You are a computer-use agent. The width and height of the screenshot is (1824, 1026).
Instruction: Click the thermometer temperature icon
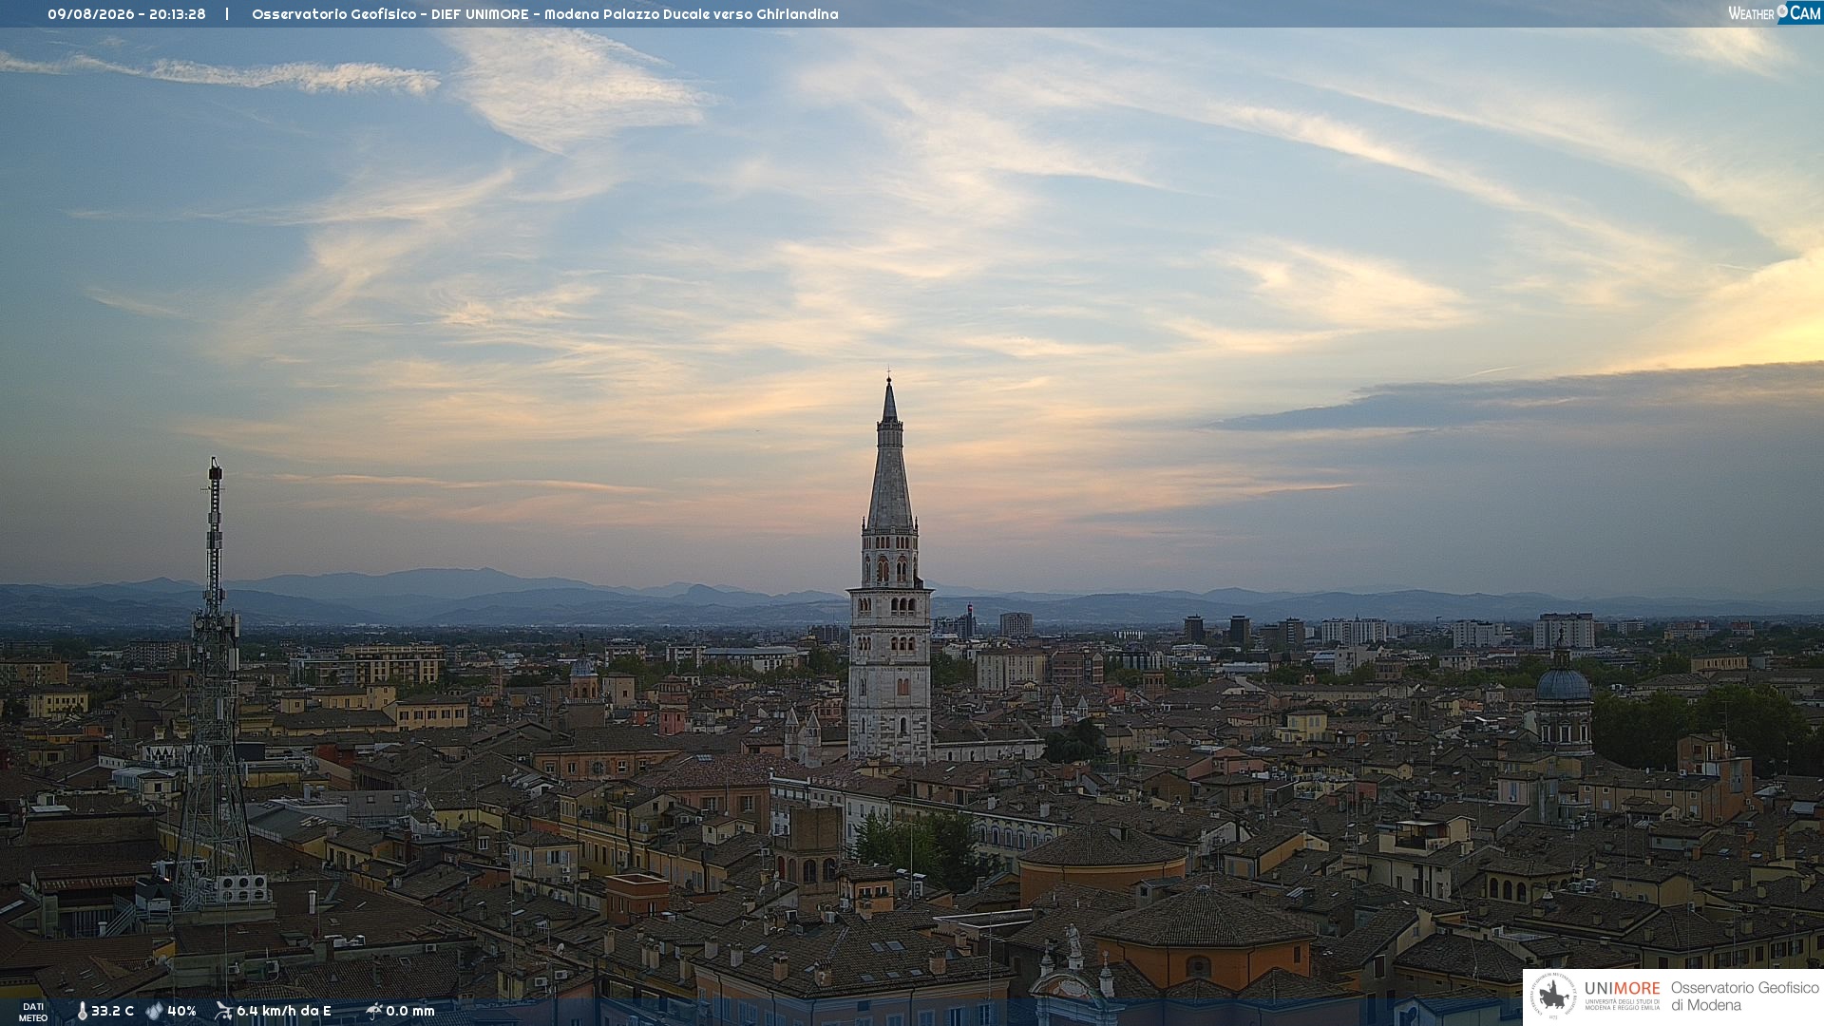point(82,1012)
